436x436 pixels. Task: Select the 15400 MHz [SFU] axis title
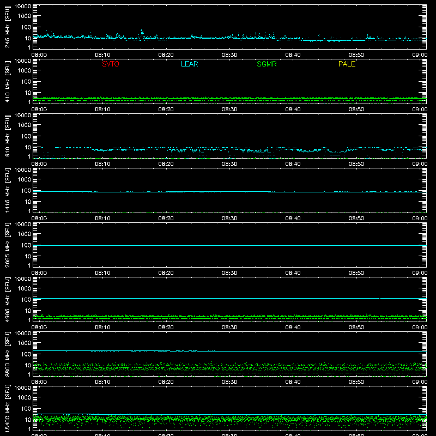[7, 408]
